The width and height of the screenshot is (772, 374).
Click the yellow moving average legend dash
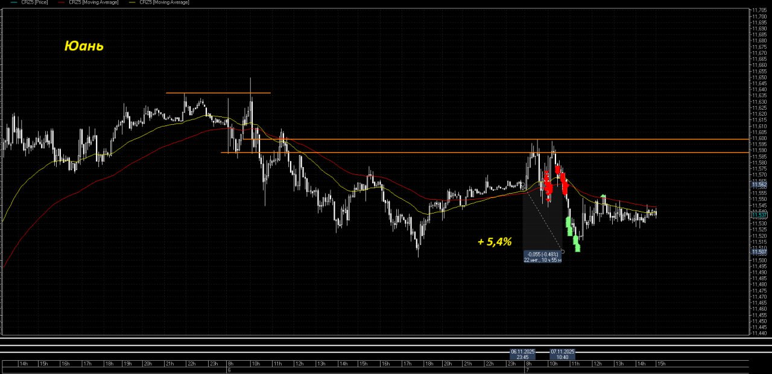(x=133, y=2)
